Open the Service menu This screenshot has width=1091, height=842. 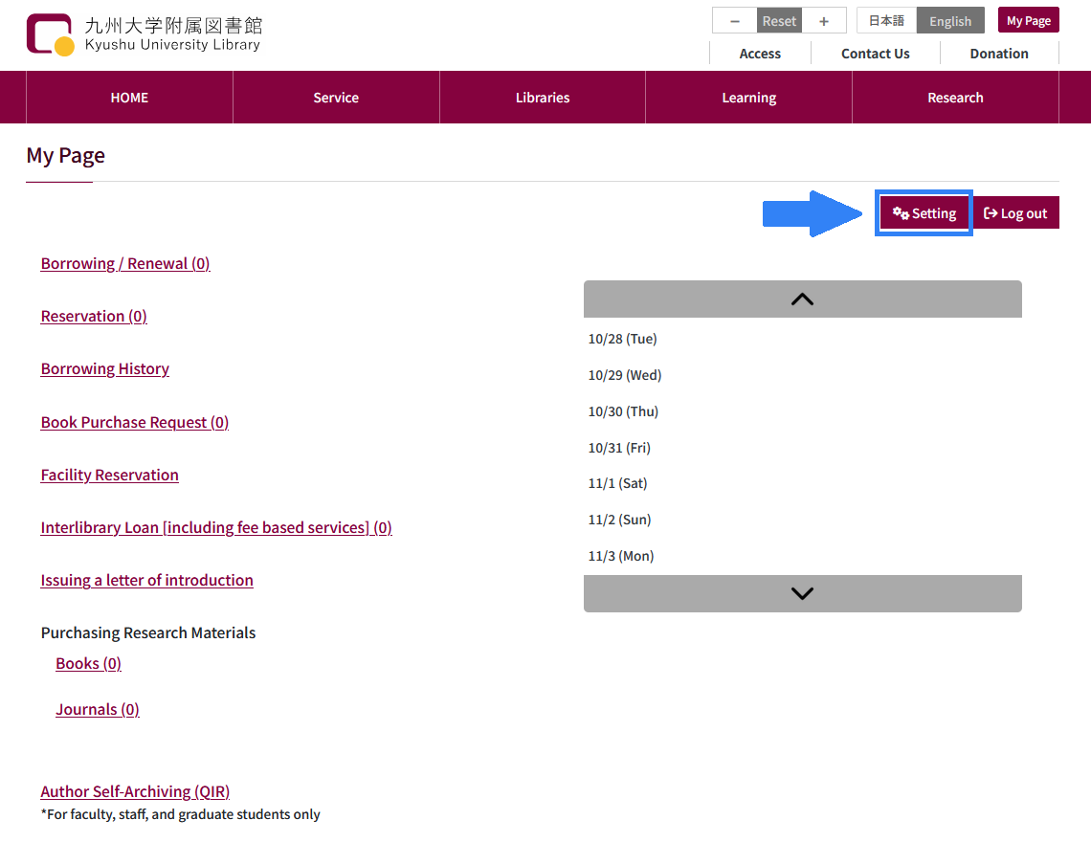[x=336, y=98]
